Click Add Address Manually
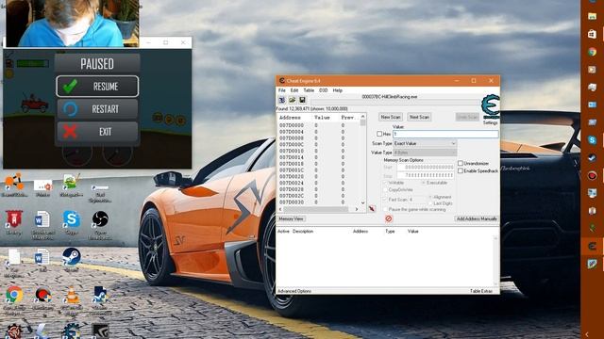The height and width of the screenshot is (339, 604). coord(477,218)
